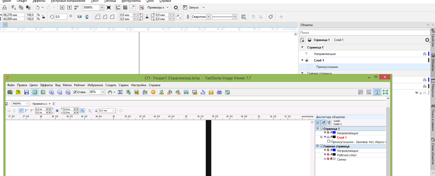This screenshot has width=435, height=176.
Task: Click FastStone rotate left icon
Action: click(x=170, y=92)
